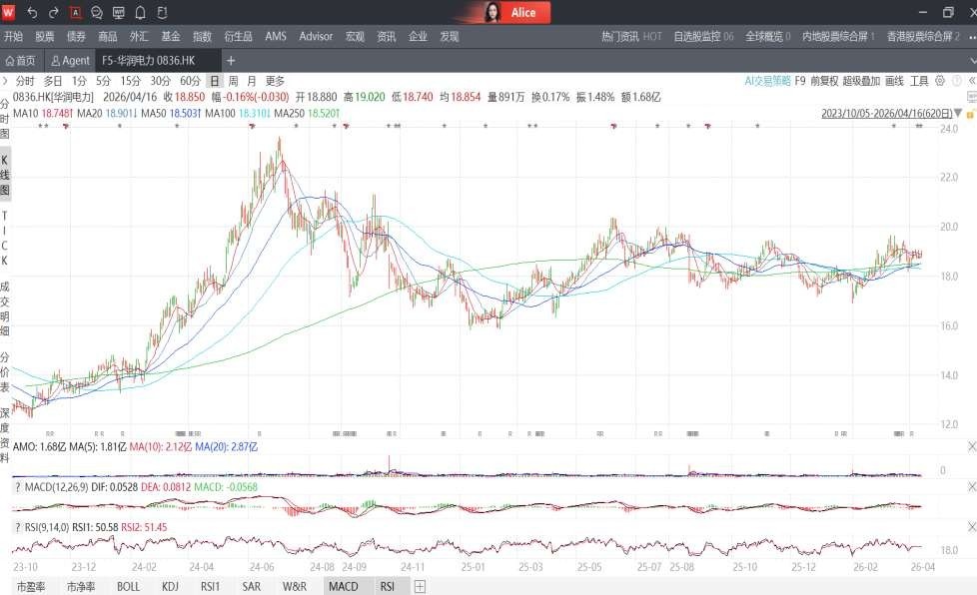Select the 60分 chart period
This screenshot has width=977, height=595.
(x=190, y=81)
